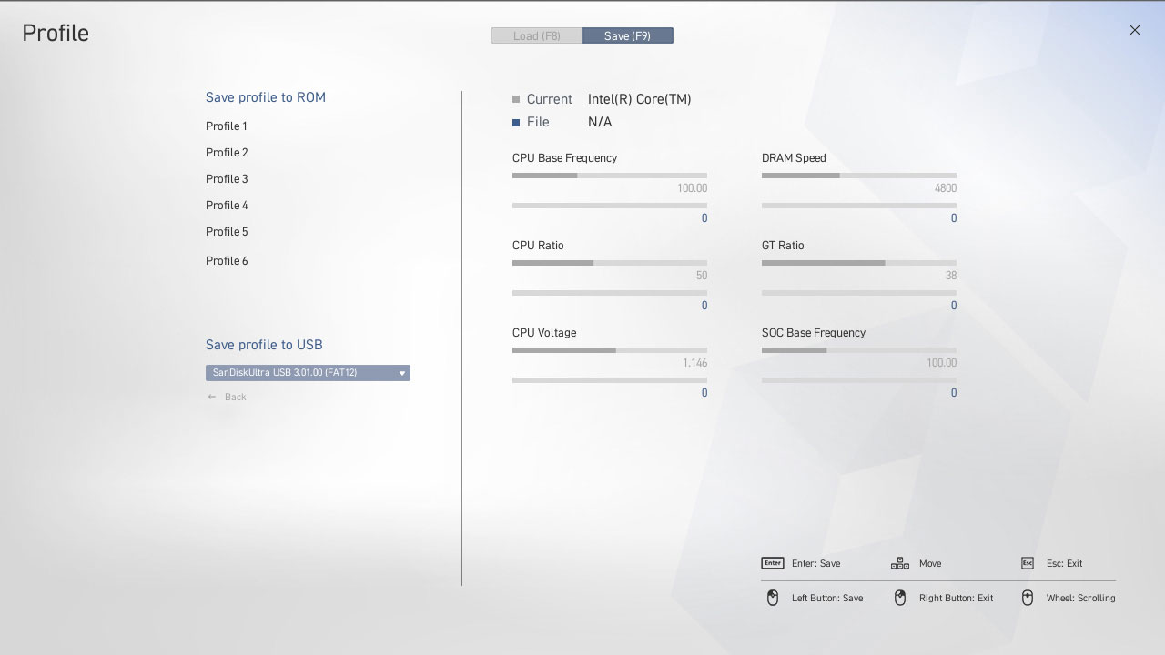Save to Profile 1 slot
1165x655 pixels.
(x=227, y=126)
